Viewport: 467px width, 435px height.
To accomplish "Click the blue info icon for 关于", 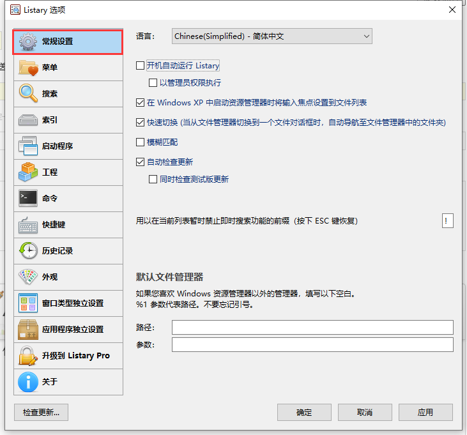I will pos(28,382).
